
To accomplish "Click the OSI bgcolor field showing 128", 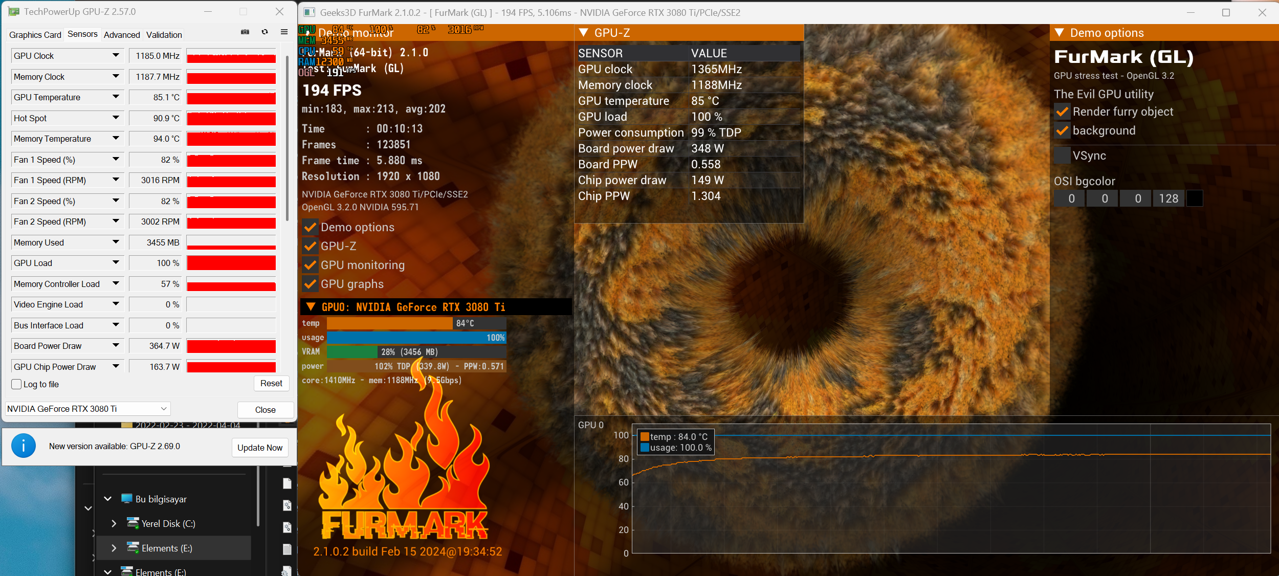I will click(1168, 198).
